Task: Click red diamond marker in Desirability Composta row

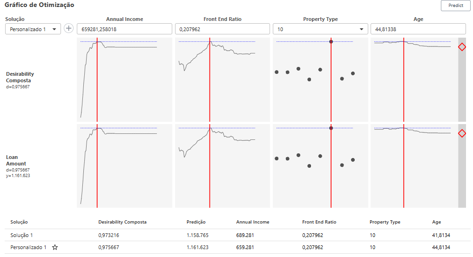Action: pyautogui.click(x=462, y=47)
